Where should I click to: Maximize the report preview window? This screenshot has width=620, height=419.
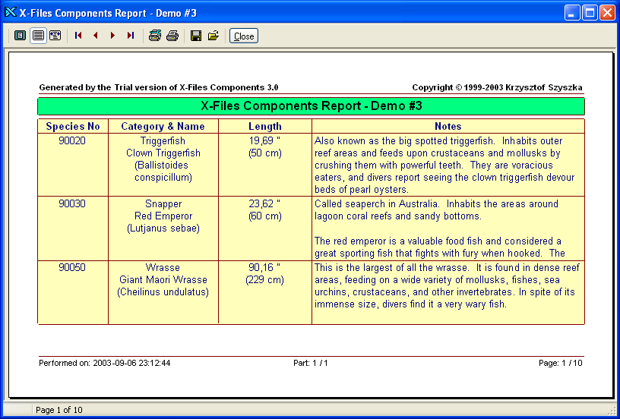pos(590,12)
